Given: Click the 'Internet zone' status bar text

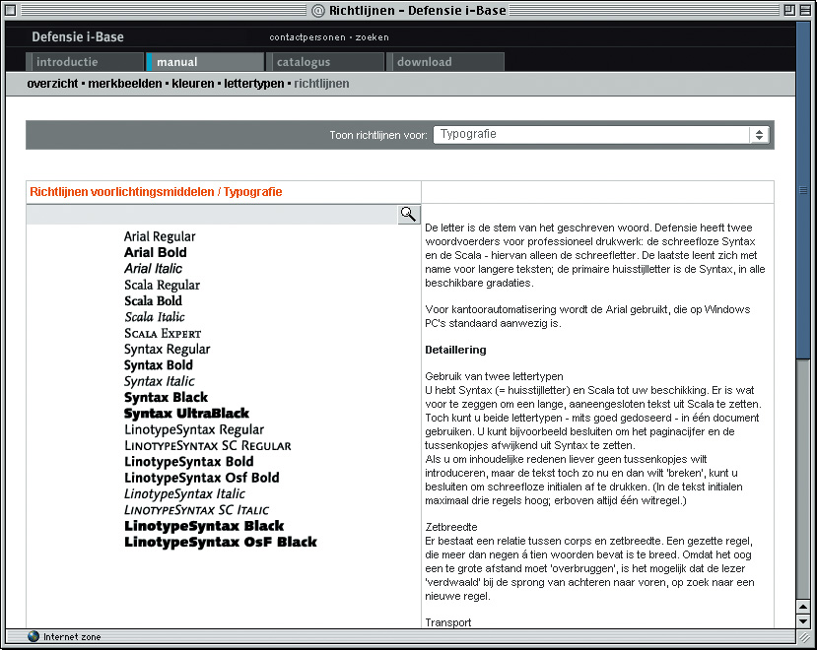Looking at the screenshot, I should pos(72,637).
